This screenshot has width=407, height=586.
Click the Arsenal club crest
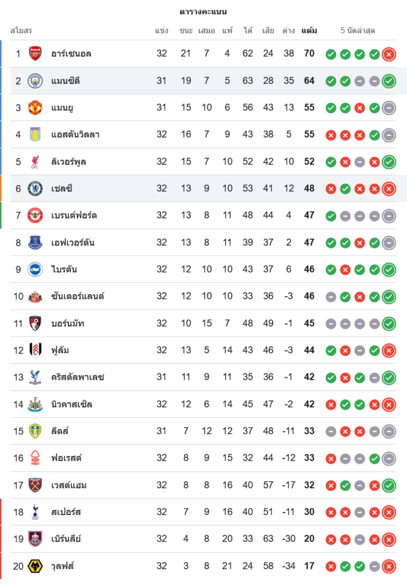(x=36, y=54)
